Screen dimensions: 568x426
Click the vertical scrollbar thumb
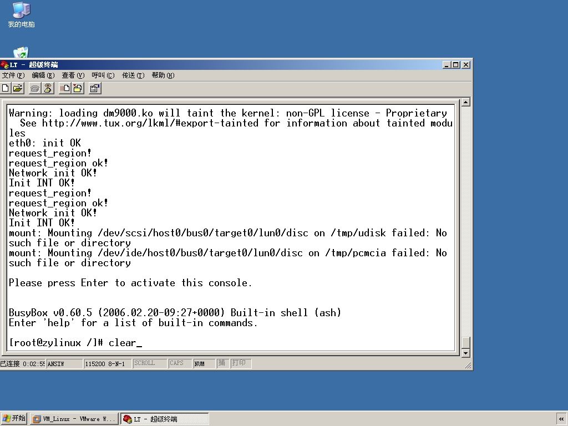466,342
